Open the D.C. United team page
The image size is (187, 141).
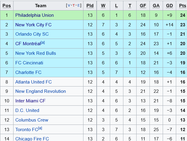pos(27,110)
